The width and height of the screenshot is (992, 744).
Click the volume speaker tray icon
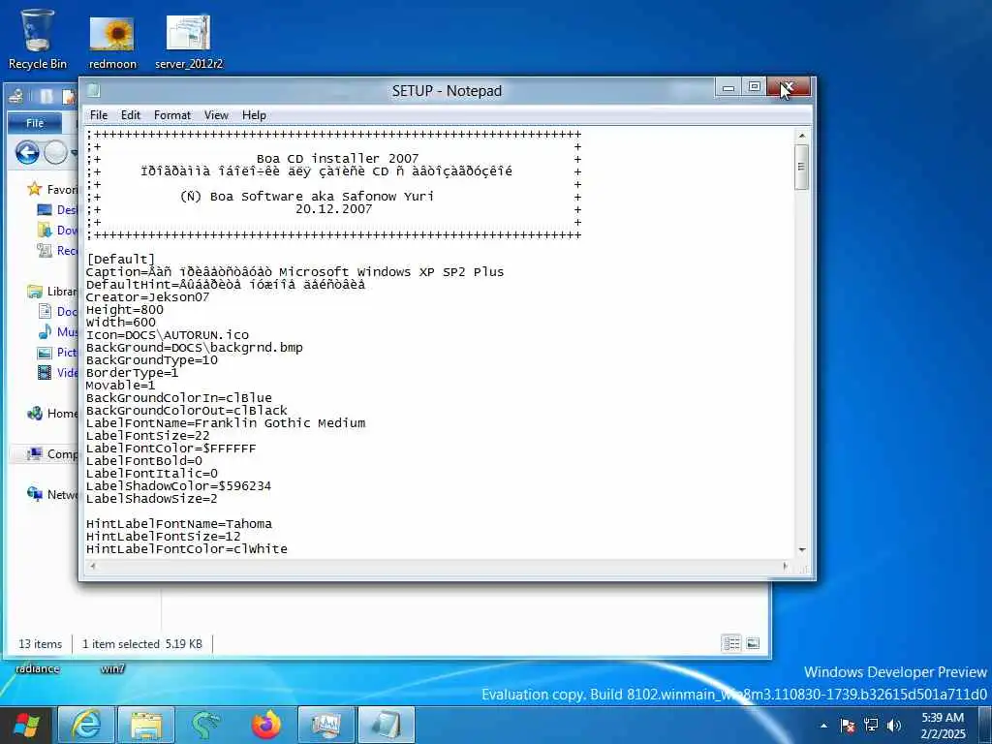click(894, 726)
